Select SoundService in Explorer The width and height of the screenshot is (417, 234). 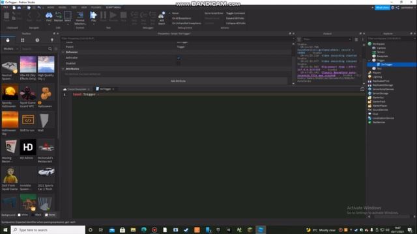tap(380, 110)
